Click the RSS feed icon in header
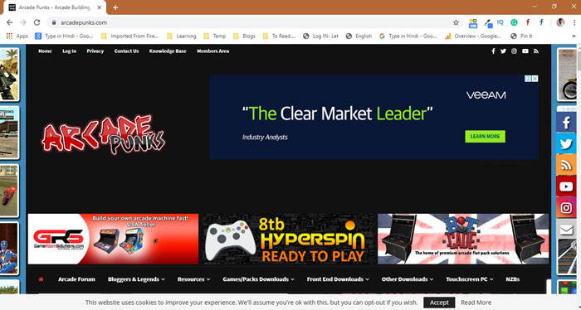Viewport: 581px width, 310px height. point(536,51)
